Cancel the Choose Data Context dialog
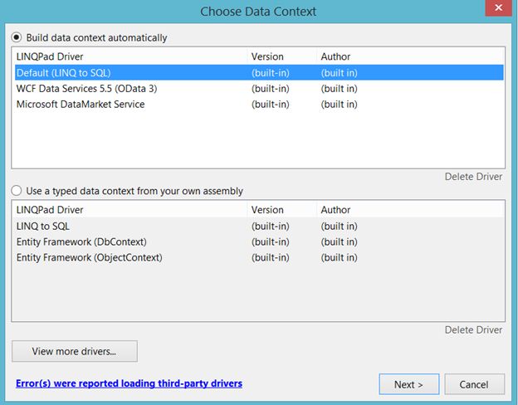Image resolution: width=518 pixels, height=405 pixels. click(474, 384)
